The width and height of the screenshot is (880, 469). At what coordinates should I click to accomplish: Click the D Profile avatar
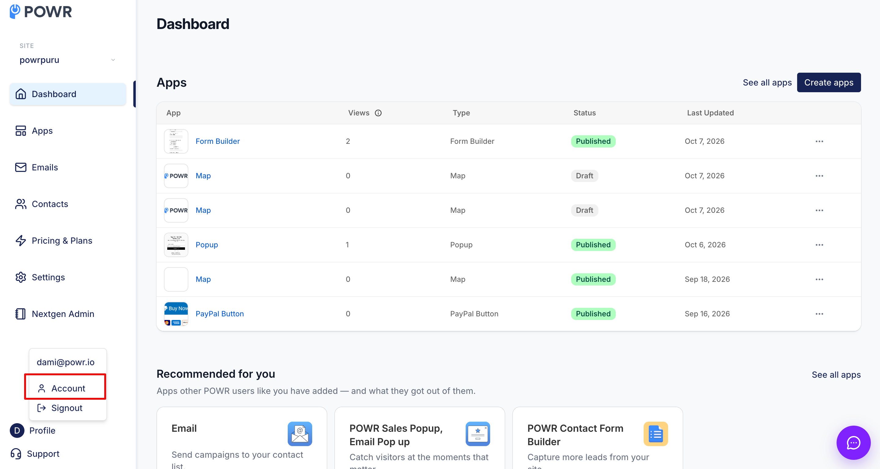click(x=17, y=431)
